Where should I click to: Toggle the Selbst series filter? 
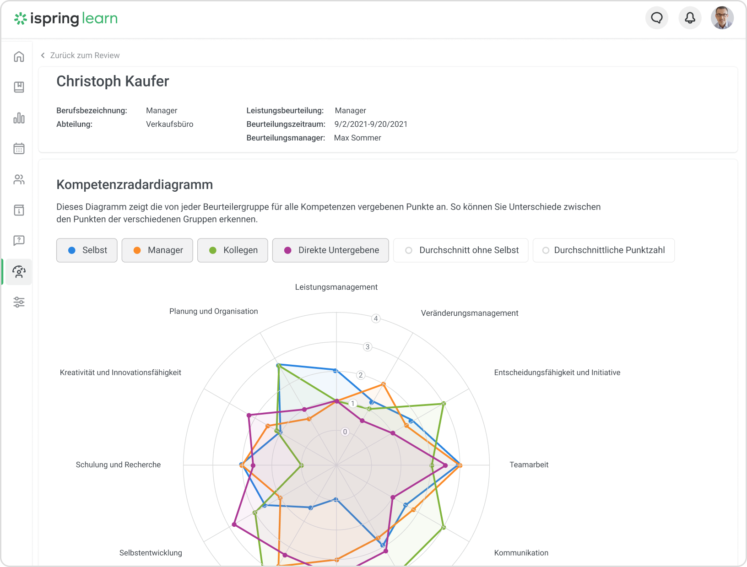tap(87, 250)
